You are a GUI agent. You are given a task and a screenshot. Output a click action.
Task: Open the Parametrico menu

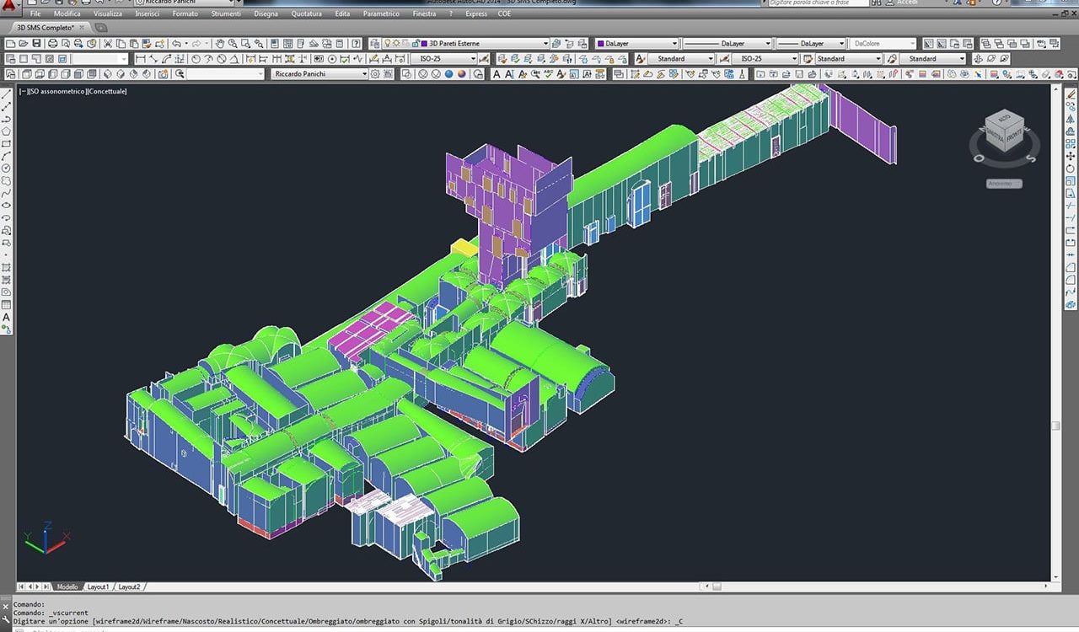point(382,13)
